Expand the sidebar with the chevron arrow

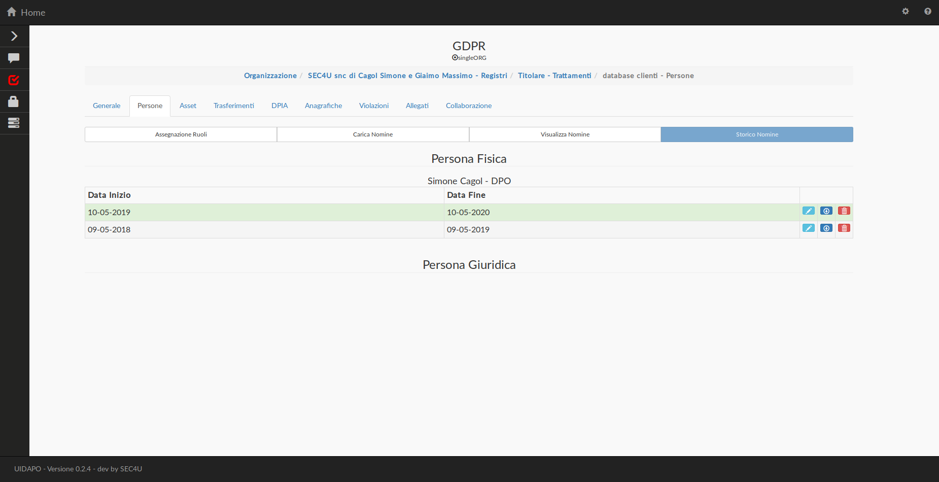[x=14, y=36]
